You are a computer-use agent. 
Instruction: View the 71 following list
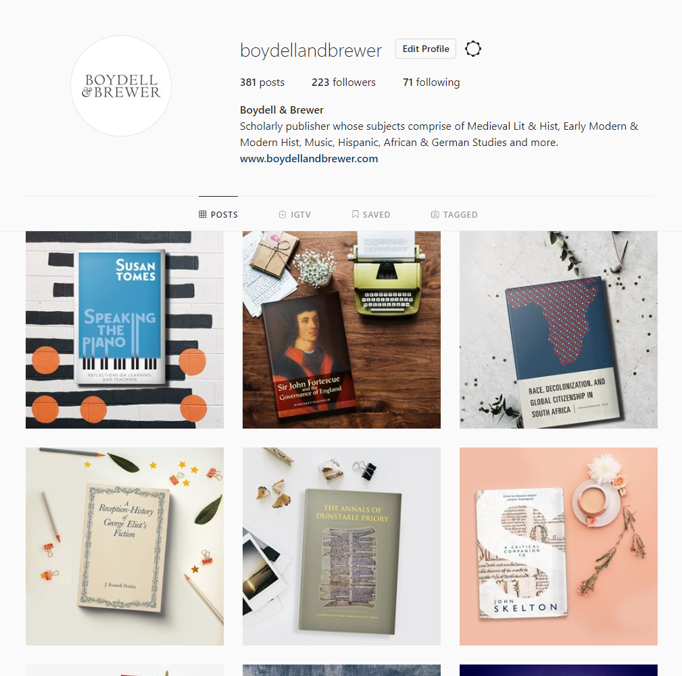pyautogui.click(x=431, y=82)
